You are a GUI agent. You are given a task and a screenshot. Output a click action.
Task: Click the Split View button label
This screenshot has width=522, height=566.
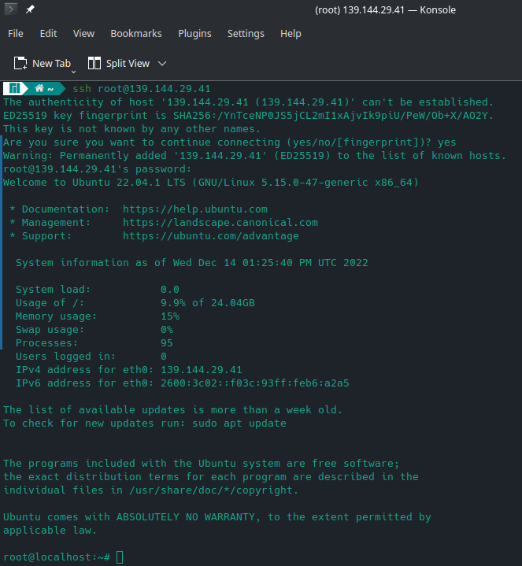(128, 64)
